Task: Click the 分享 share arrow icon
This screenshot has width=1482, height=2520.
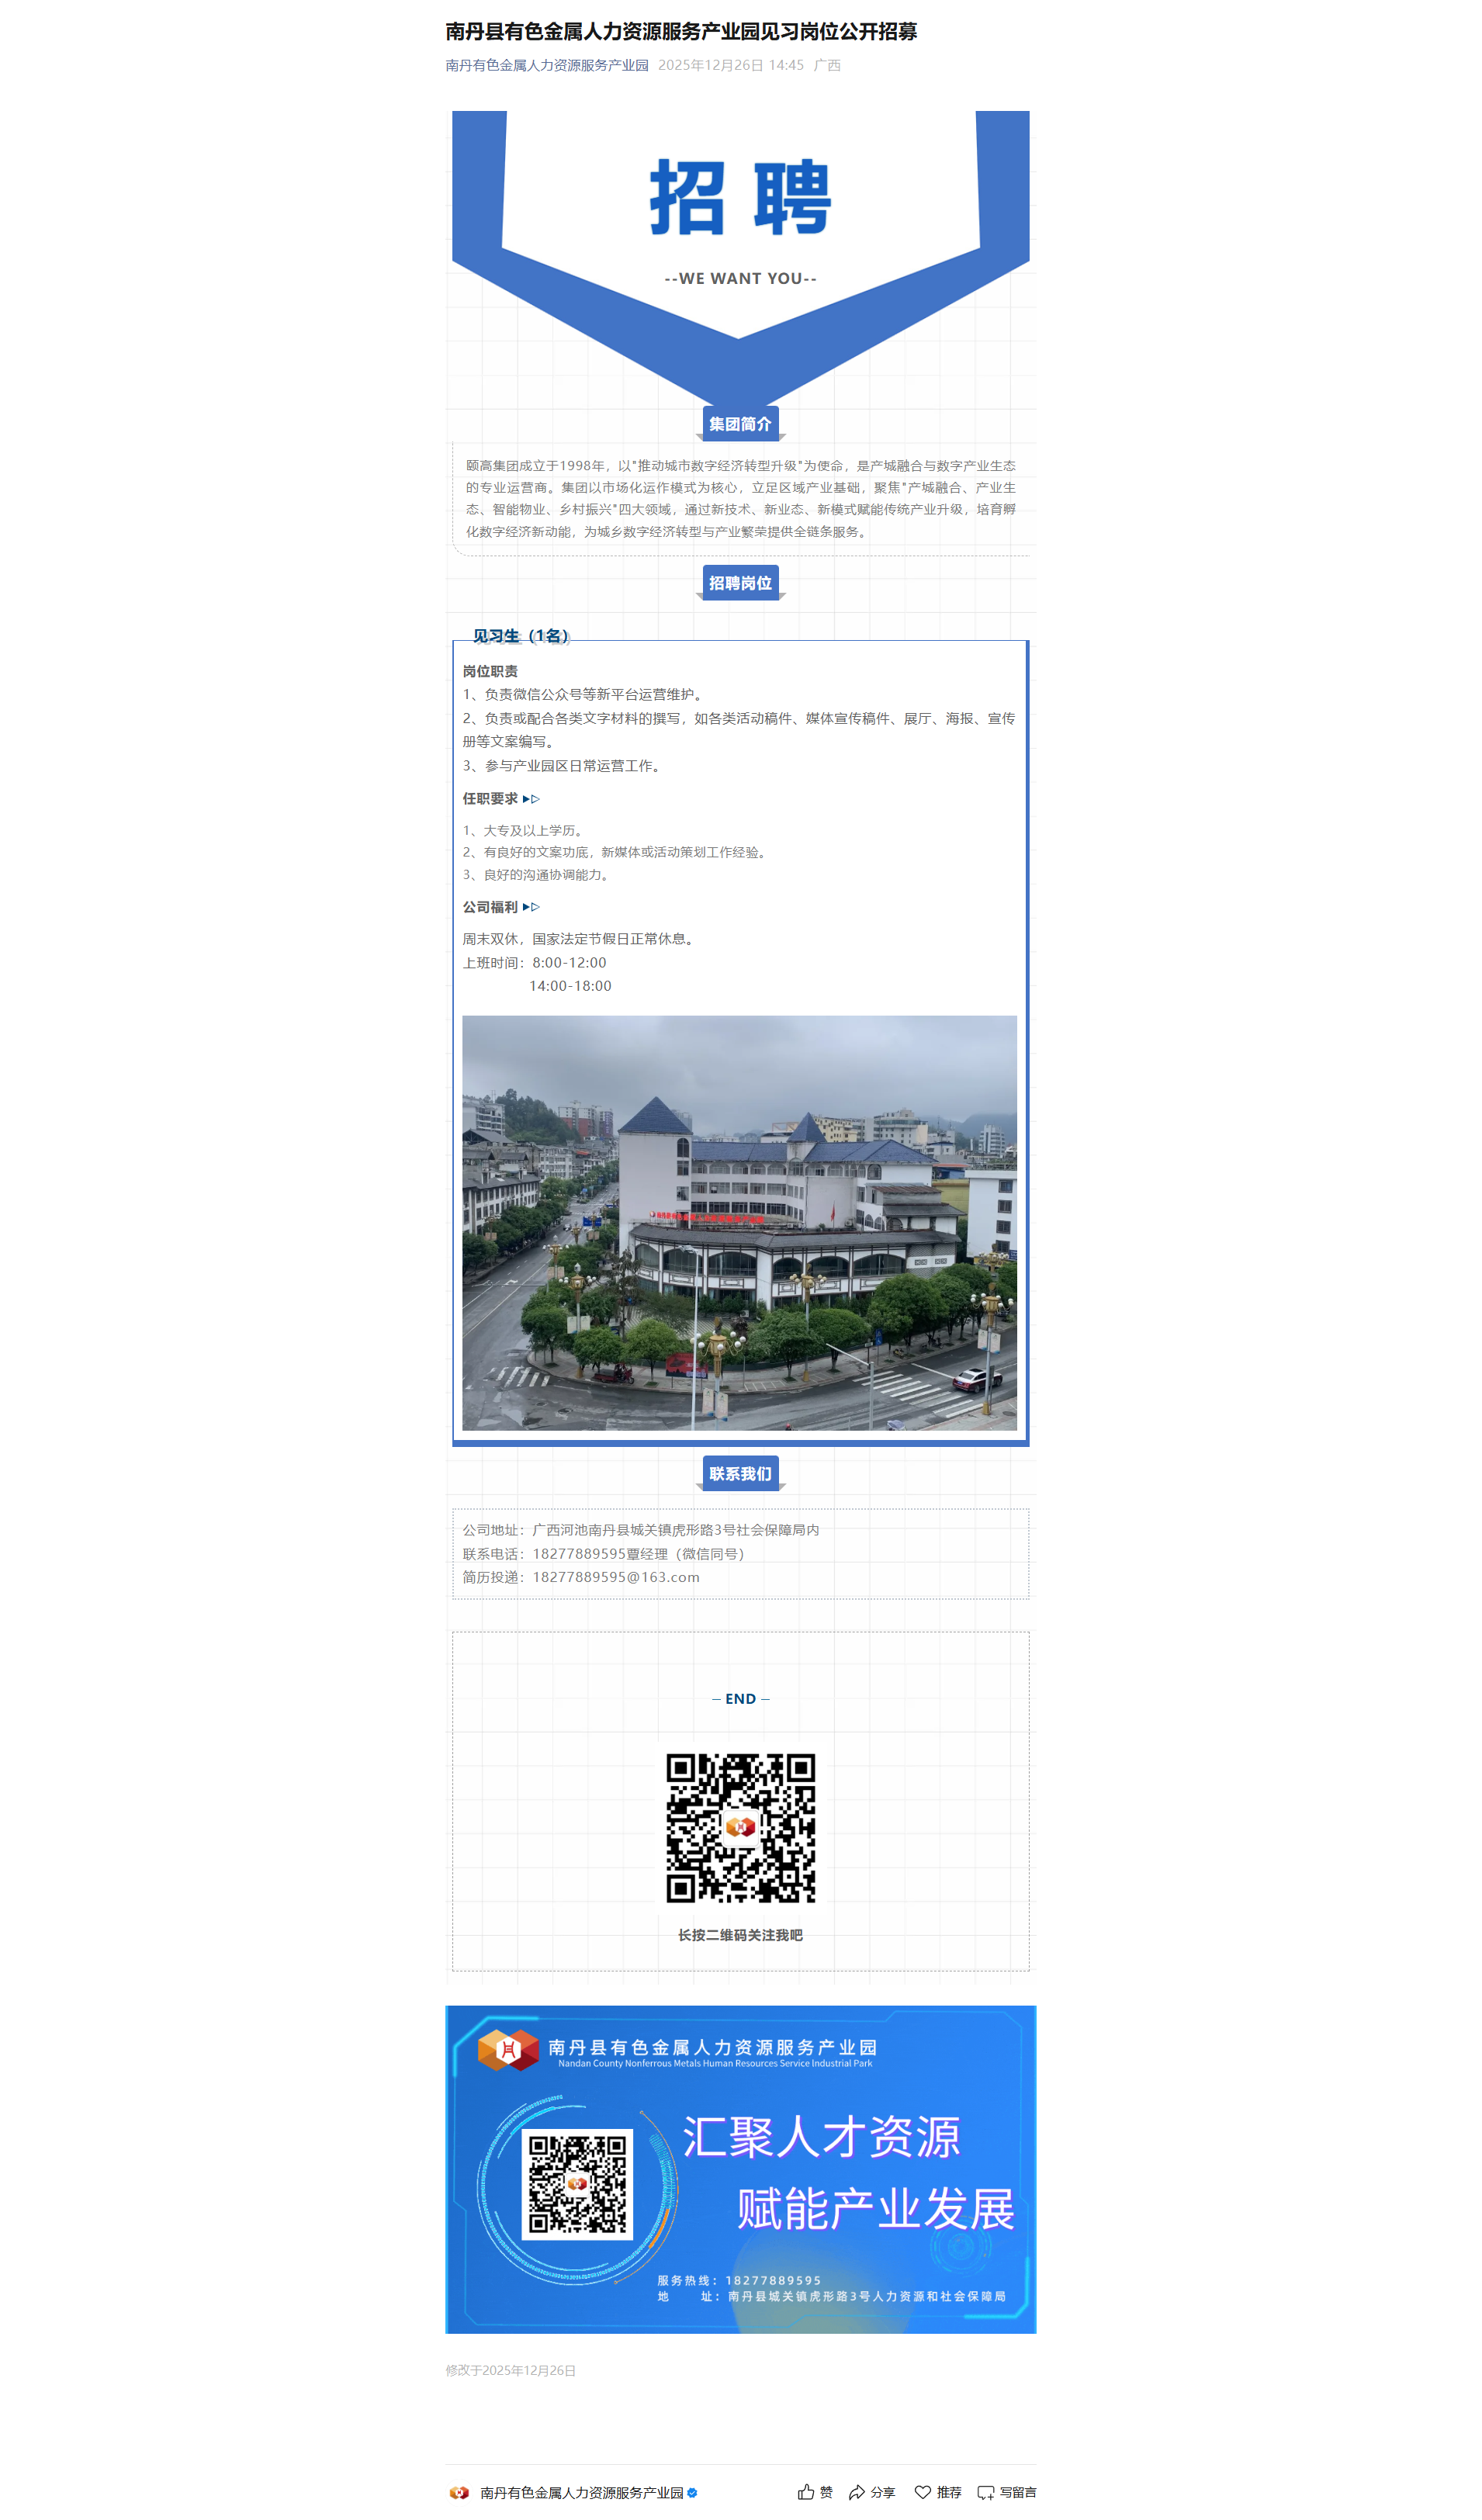Action: (x=856, y=2491)
